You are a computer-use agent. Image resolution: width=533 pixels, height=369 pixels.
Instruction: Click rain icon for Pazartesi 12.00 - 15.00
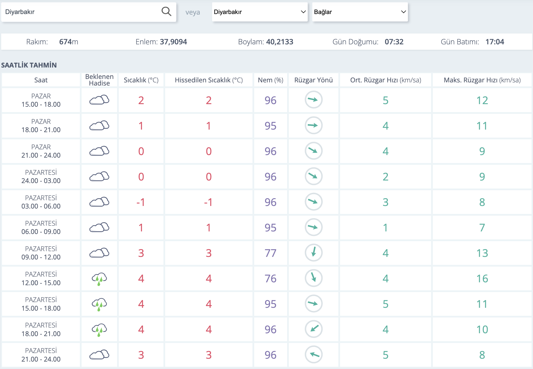click(99, 279)
